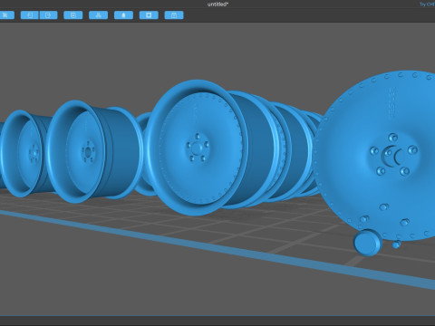Image resolution: width=435 pixels, height=326 pixels.
Task: Click the toolbar icon with centered square
Action: point(73,15)
